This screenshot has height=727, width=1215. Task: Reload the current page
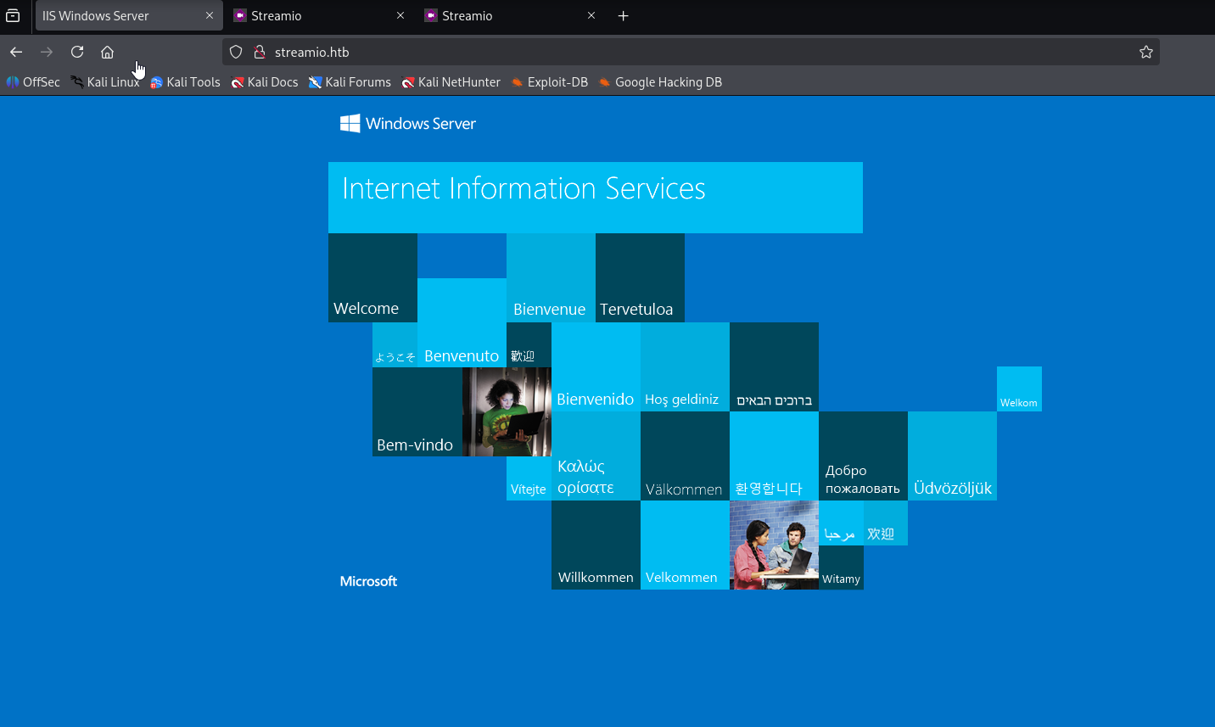[77, 52]
